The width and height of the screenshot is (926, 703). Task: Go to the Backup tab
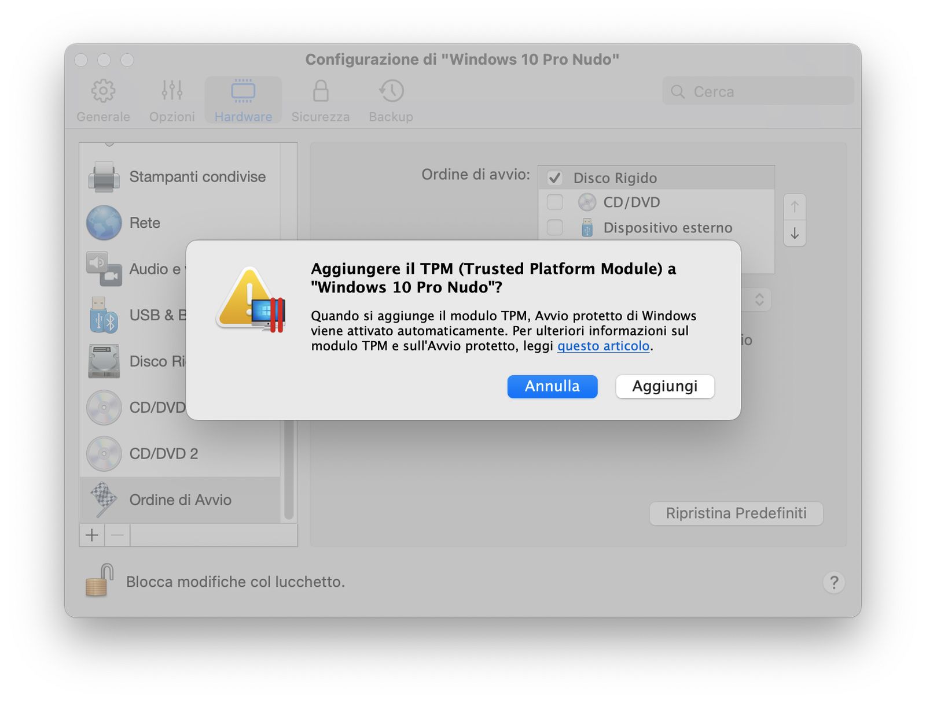391,101
